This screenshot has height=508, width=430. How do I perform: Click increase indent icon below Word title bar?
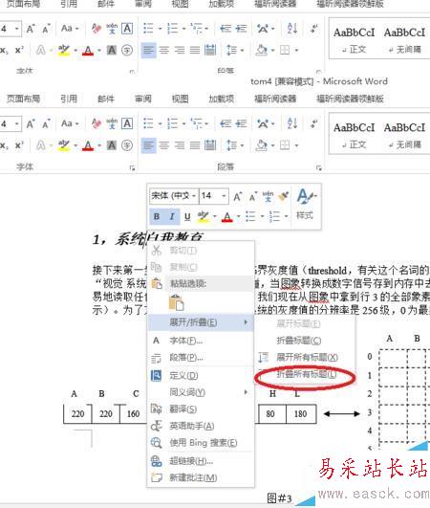click(242, 123)
